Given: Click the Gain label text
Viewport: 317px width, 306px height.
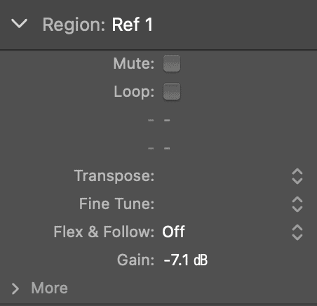Looking at the screenshot, I should click(x=135, y=260).
